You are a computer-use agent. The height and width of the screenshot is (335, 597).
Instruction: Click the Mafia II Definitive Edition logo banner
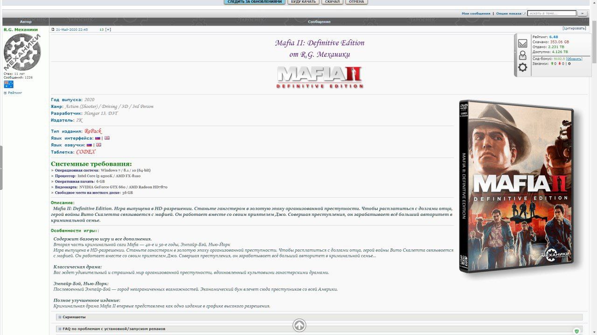[x=319, y=77]
